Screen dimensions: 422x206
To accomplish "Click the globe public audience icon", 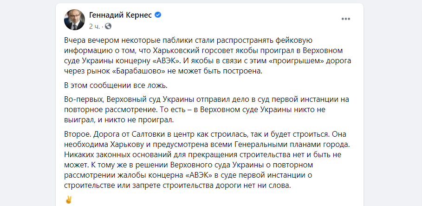I will click(x=108, y=26).
